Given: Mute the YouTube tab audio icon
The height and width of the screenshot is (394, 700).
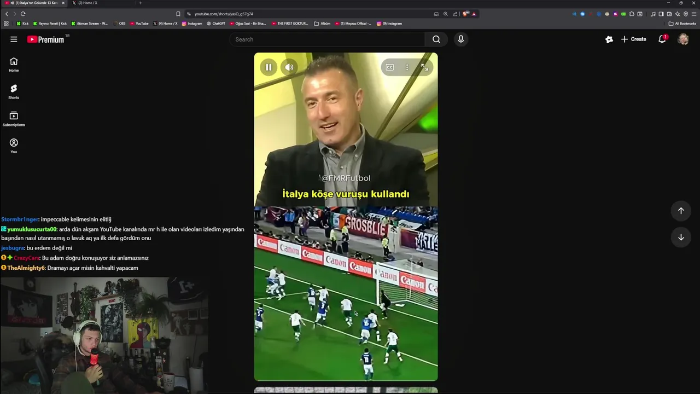Looking at the screenshot, I should (13, 3).
